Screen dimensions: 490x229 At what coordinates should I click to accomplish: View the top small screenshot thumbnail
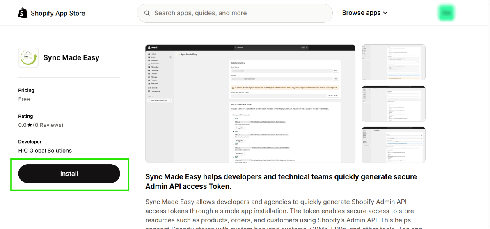pos(393,62)
